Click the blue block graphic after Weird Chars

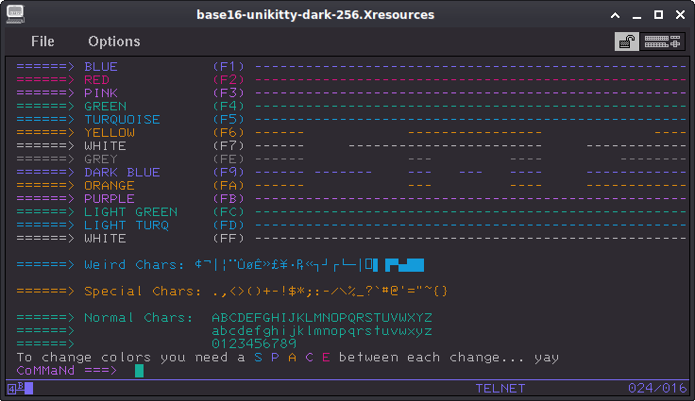coord(405,265)
